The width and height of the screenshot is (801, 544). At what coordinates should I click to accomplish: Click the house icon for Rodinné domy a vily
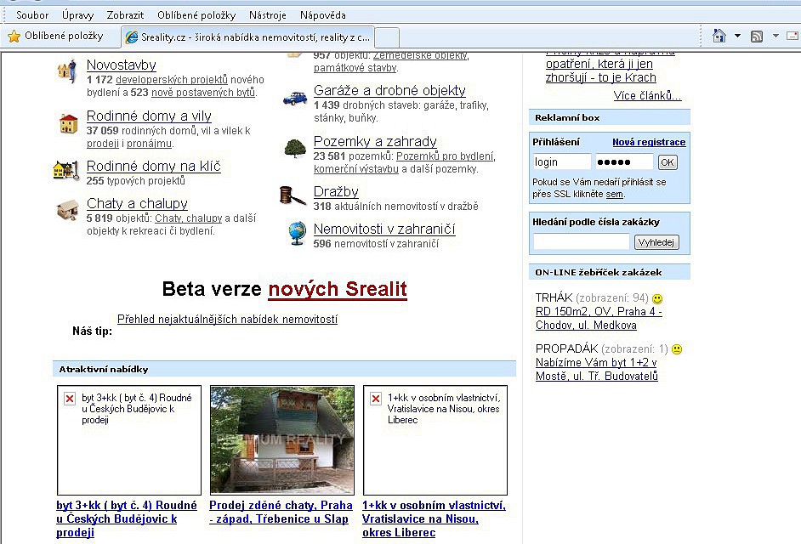click(68, 123)
